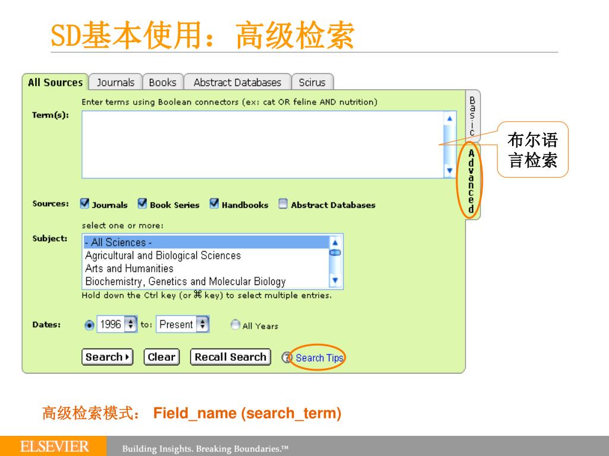Uncheck the Handbooks checkbox

214,203
